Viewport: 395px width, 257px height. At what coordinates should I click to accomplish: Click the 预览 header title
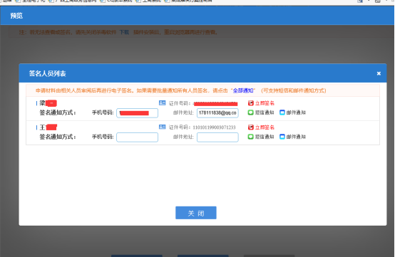[x=16, y=16]
